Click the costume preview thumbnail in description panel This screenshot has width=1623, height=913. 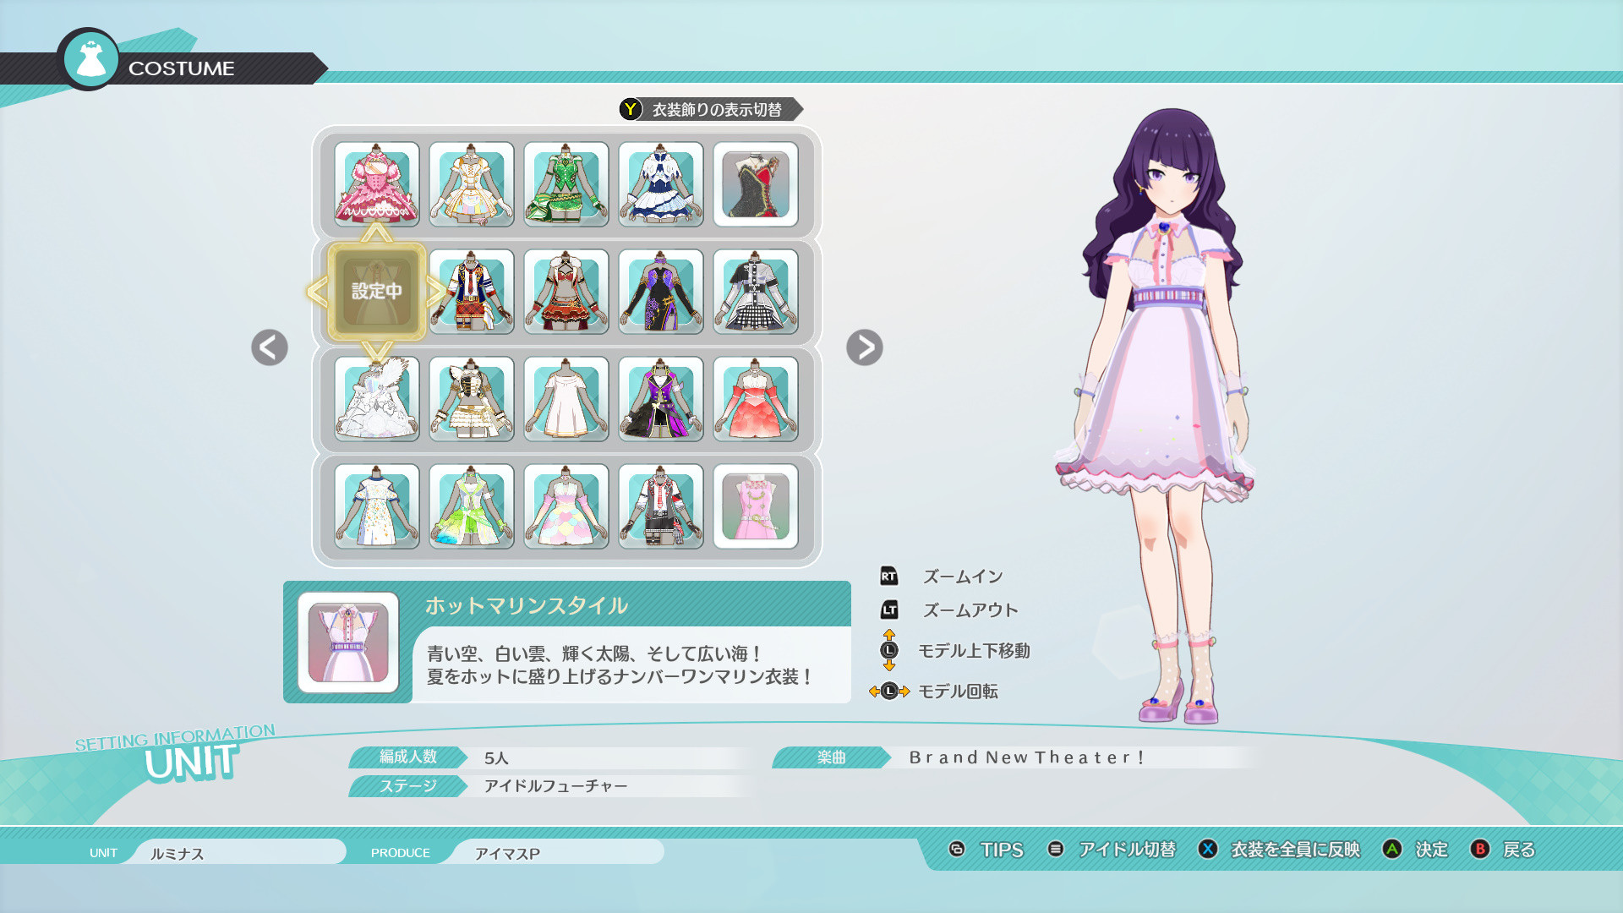click(348, 642)
